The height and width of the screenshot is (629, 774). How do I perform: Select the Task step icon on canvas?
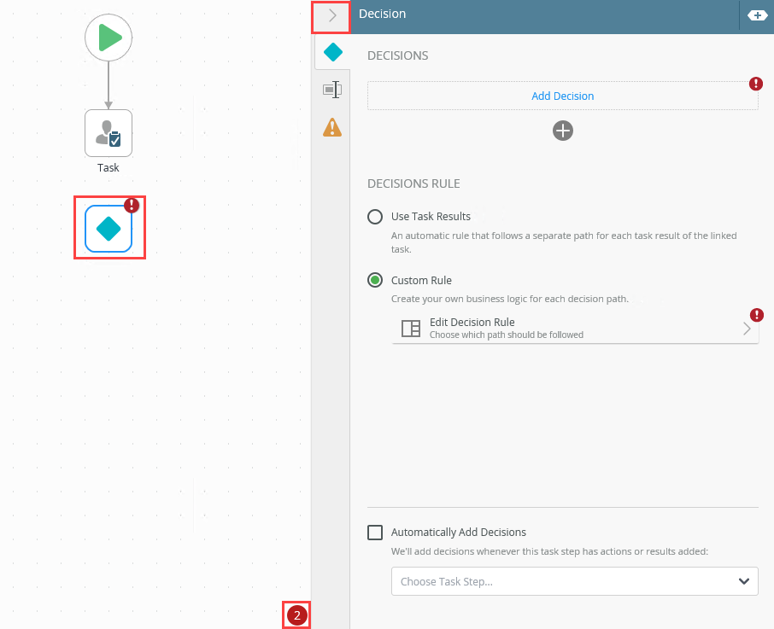(x=108, y=133)
